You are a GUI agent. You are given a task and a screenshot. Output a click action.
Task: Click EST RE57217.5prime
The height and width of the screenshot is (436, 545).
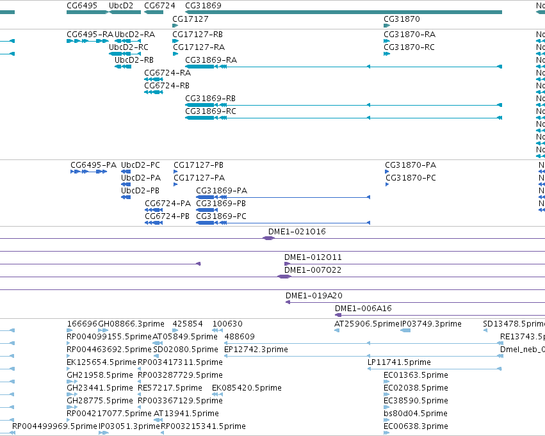[x=170, y=389]
